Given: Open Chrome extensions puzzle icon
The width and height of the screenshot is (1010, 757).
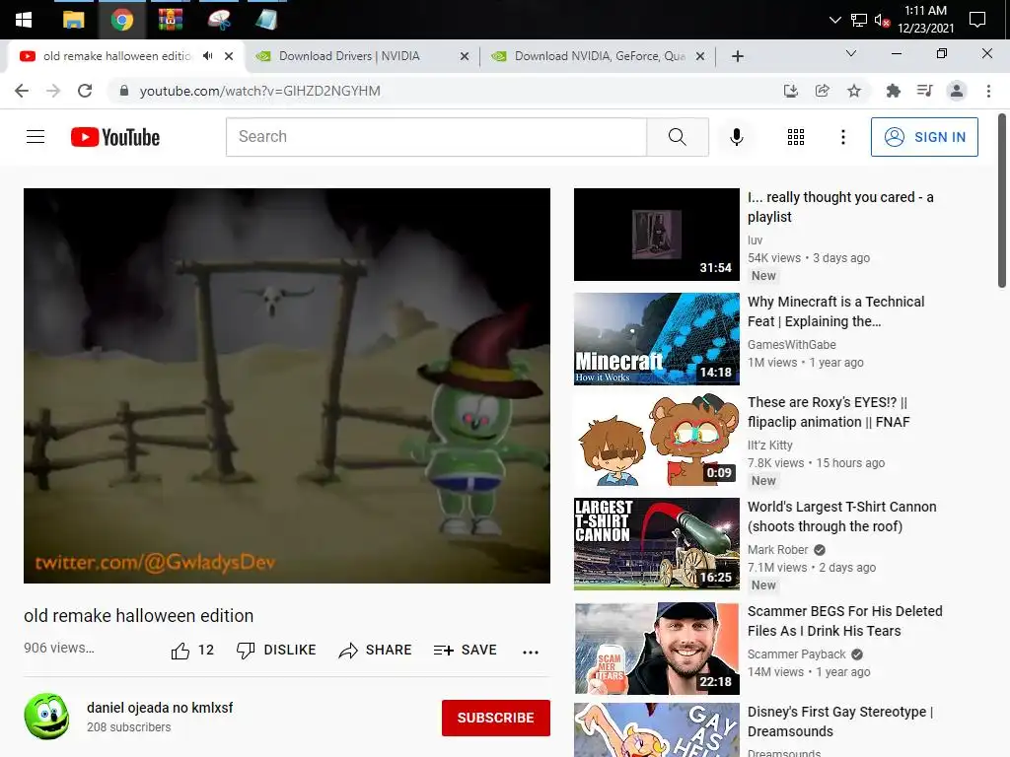Looking at the screenshot, I should 893,91.
